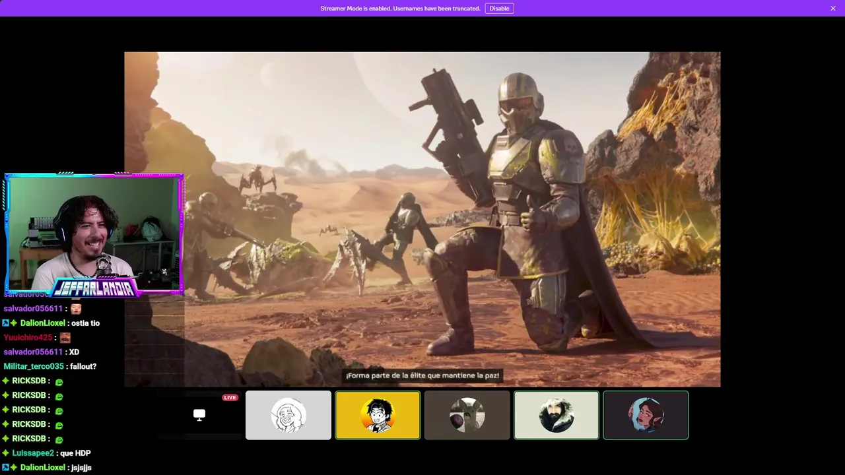The height and width of the screenshot is (475, 845).
Task: Click the Disable button in streamer mode banner
Action: tap(499, 9)
